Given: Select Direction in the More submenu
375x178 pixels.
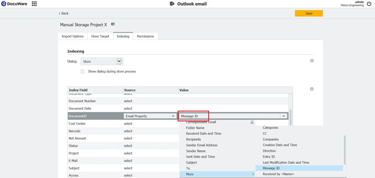Looking at the screenshot, I should 269,151.
